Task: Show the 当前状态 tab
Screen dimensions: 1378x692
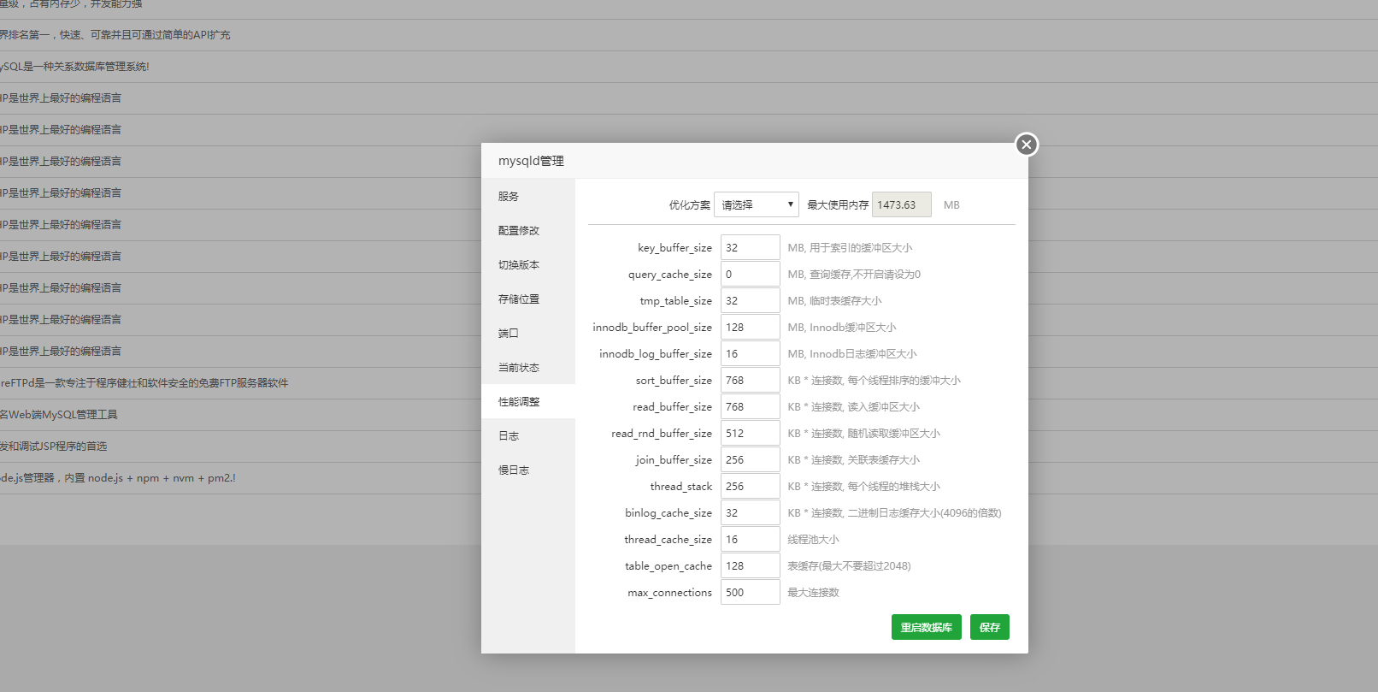Action: (x=528, y=367)
